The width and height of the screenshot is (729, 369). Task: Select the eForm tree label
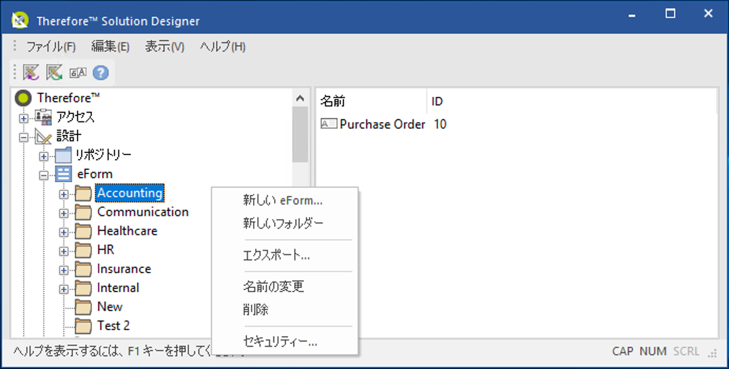[95, 174]
